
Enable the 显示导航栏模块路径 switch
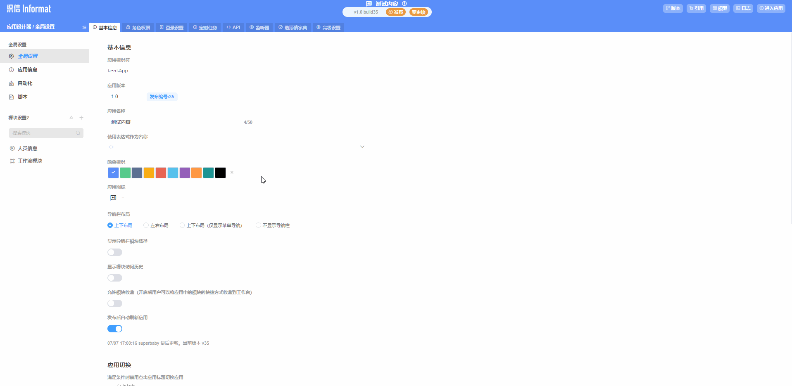pos(115,252)
